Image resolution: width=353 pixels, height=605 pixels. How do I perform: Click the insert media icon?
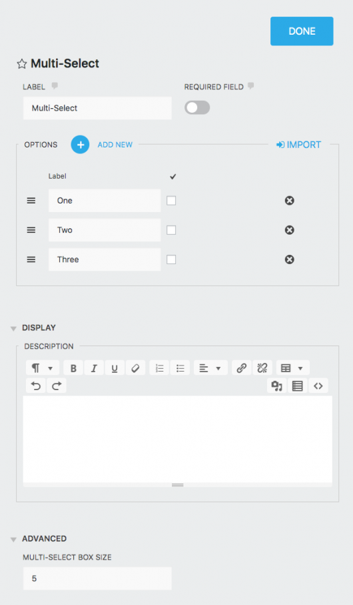pyautogui.click(x=276, y=386)
